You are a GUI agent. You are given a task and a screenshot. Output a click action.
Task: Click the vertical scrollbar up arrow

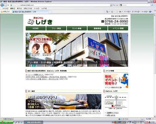tap(155, 15)
